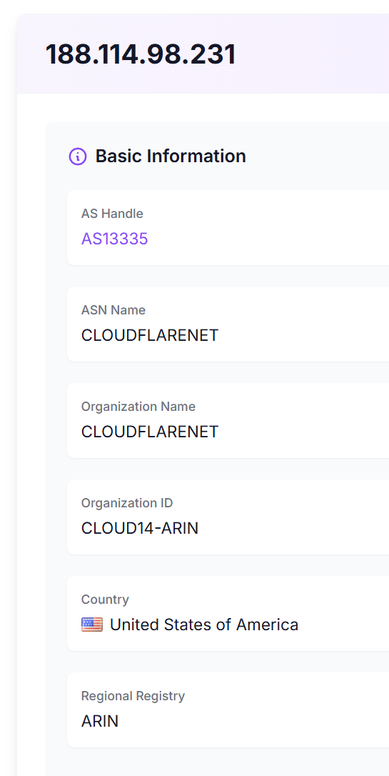389x776 pixels.
Task: Select the CLOUDFLARENET value under ASN Name
Action: pos(150,336)
